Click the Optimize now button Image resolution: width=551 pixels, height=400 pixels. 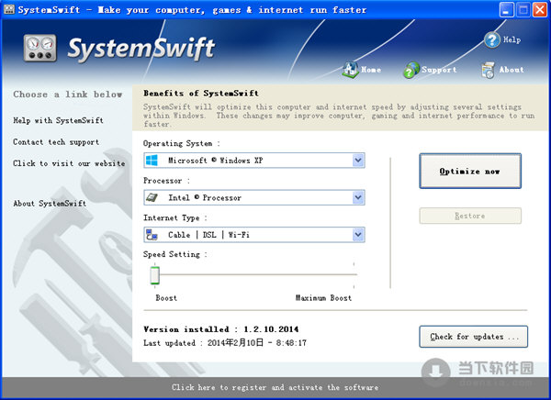pyautogui.click(x=470, y=171)
